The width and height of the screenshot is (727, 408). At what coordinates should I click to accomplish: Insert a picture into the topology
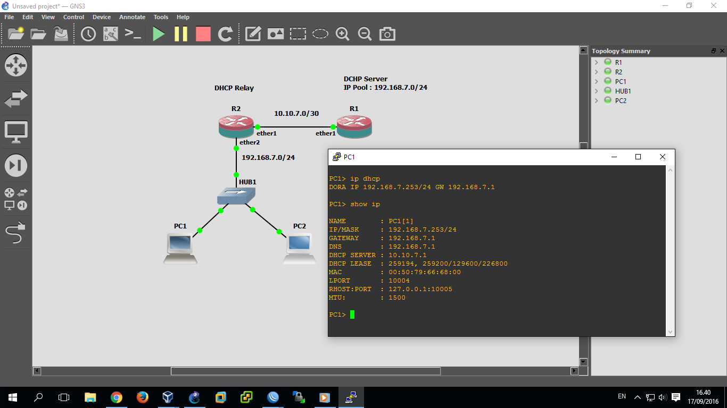pyautogui.click(x=275, y=33)
